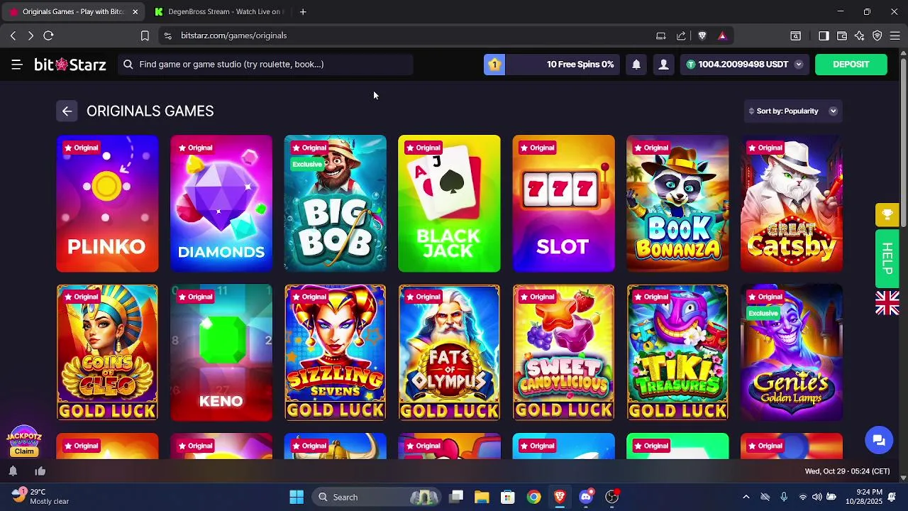Open Discord from the taskbar
Image resolution: width=908 pixels, height=511 pixels.
586,497
